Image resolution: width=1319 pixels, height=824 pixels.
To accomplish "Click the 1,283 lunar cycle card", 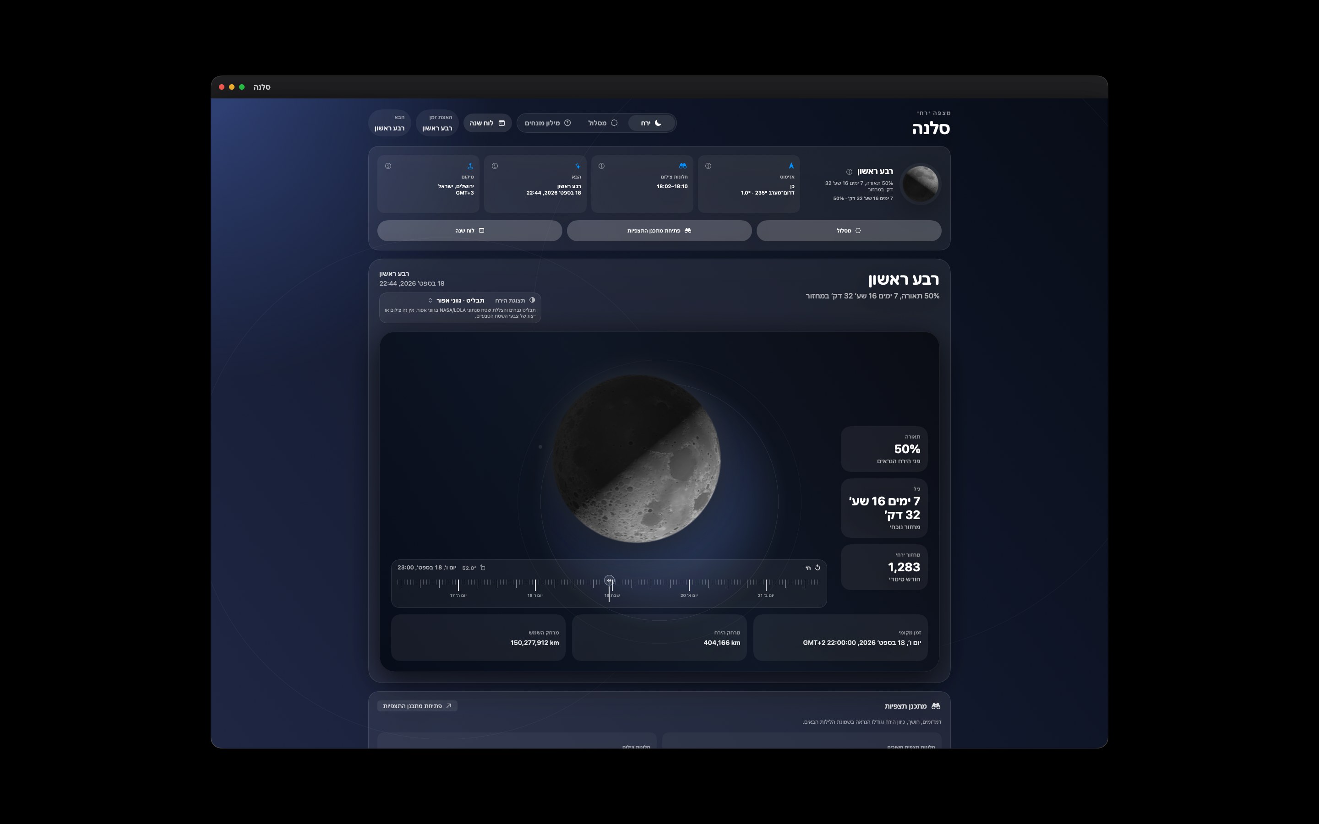I will point(884,567).
